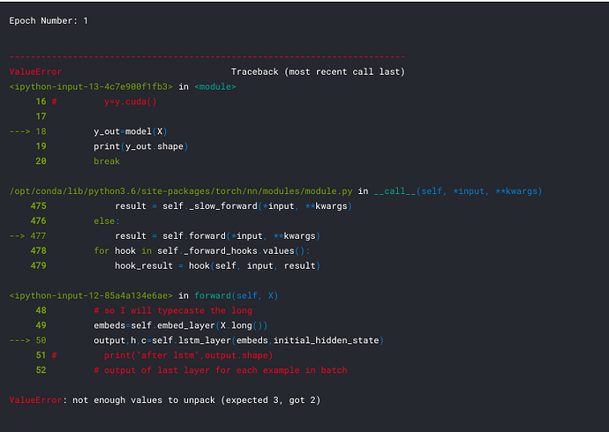609x432 pixels.
Task: Click the 'print(y_out.shape)' line
Action: (141, 146)
